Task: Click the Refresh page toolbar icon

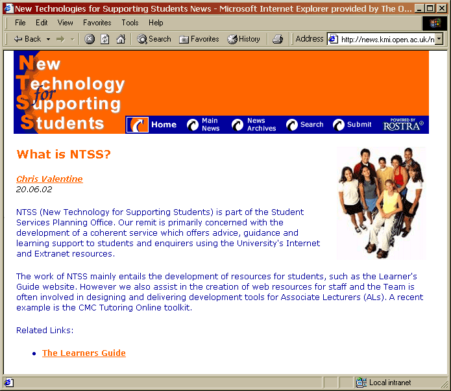Action: pyautogui.click(x=105, y=39)
